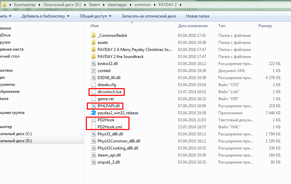Go to common in the breadcrumb path

[142, 5]
